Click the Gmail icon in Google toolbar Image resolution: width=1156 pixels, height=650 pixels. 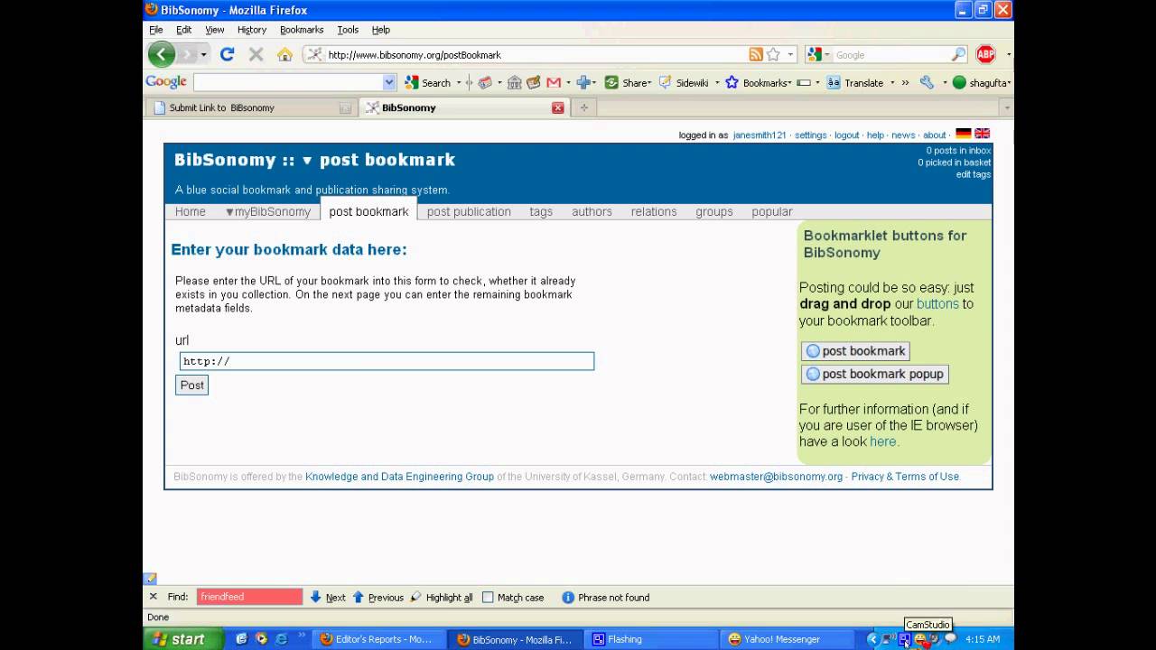(554, 82)
